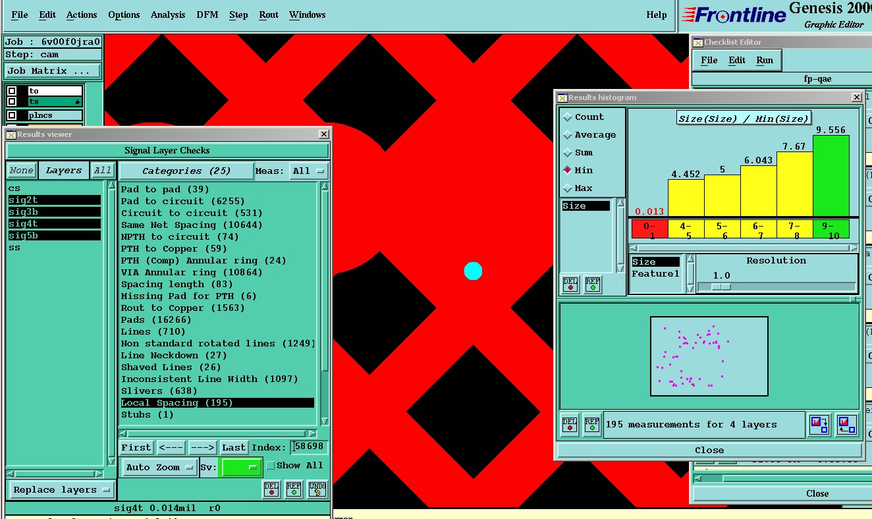
Task: Click Close in Checklist Editor window
Action: point(817,493)
